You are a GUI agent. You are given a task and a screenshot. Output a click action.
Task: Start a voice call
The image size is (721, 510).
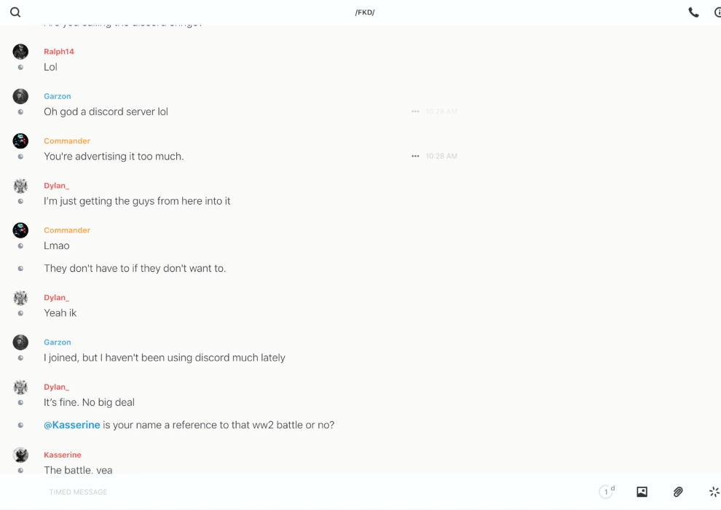point(693,12)
